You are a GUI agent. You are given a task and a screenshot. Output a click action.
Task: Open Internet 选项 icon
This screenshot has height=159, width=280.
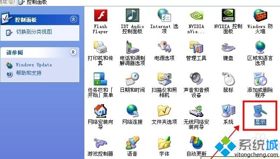click(x=164, y=15)
